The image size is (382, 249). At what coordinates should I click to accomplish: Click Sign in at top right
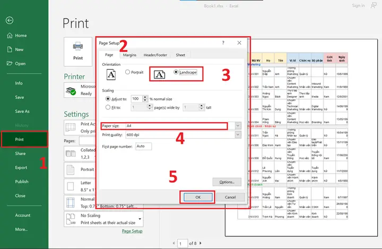[x=358, y=5]
